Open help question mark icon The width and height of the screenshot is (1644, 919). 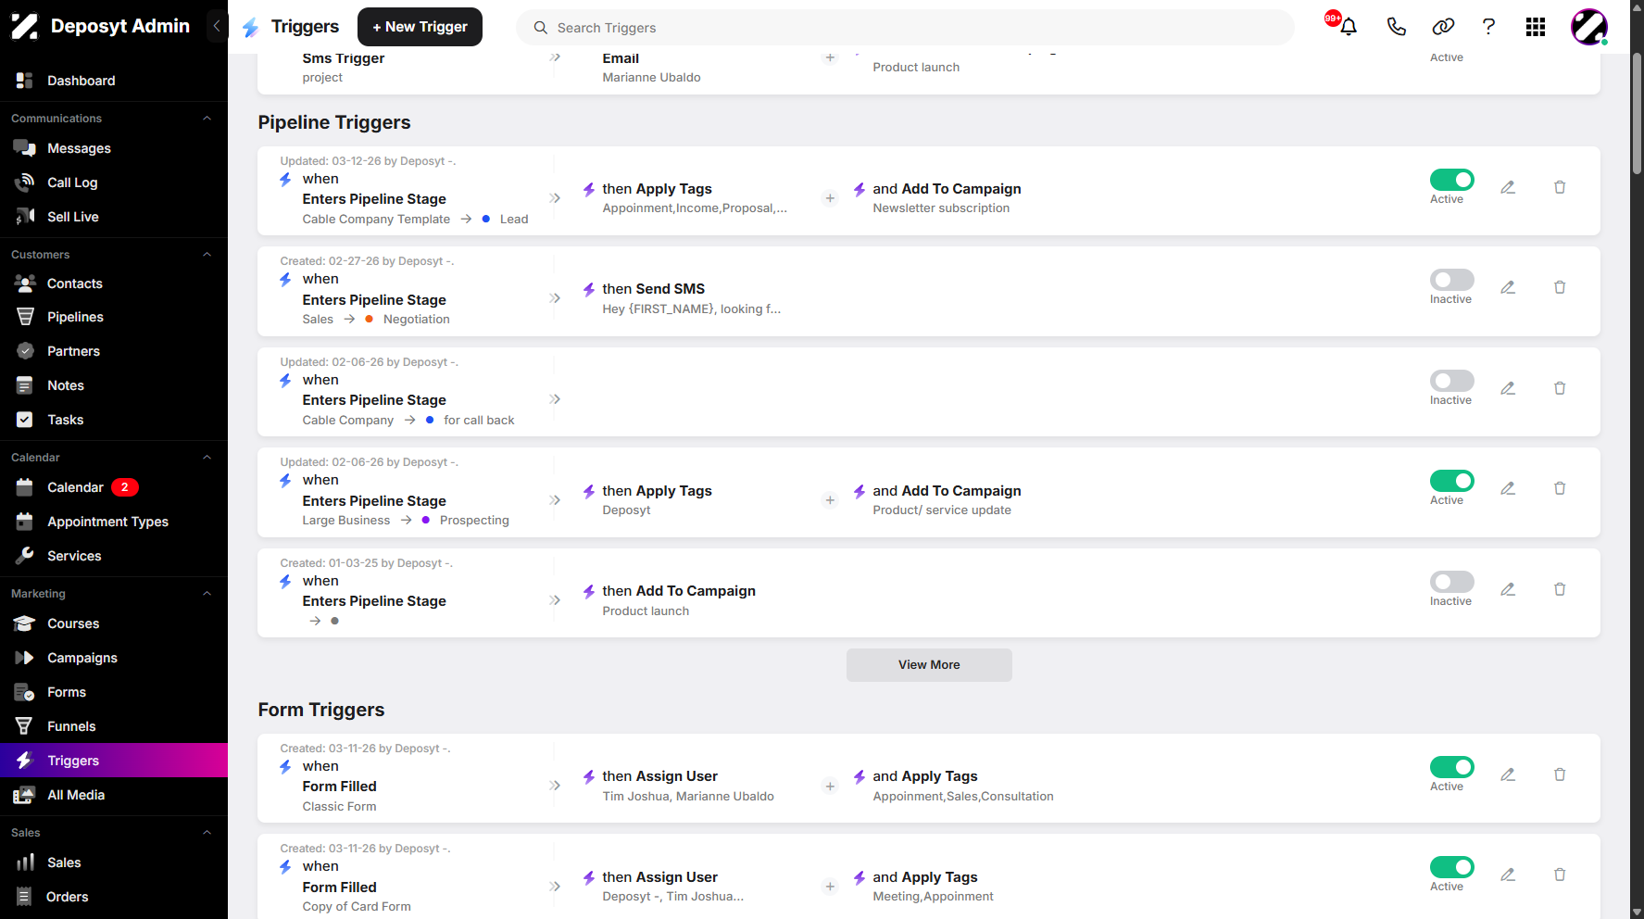click(1488, 27)
